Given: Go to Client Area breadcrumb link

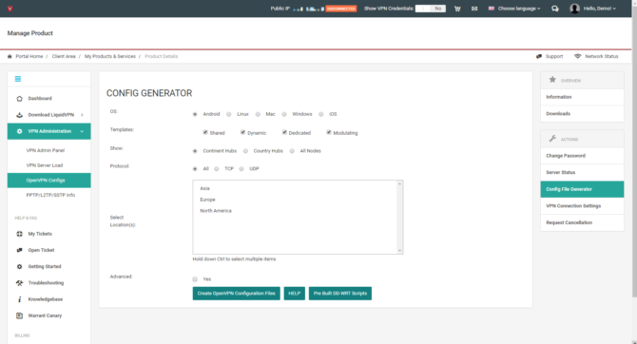Looking at the screenshot, I should point(64,56).
